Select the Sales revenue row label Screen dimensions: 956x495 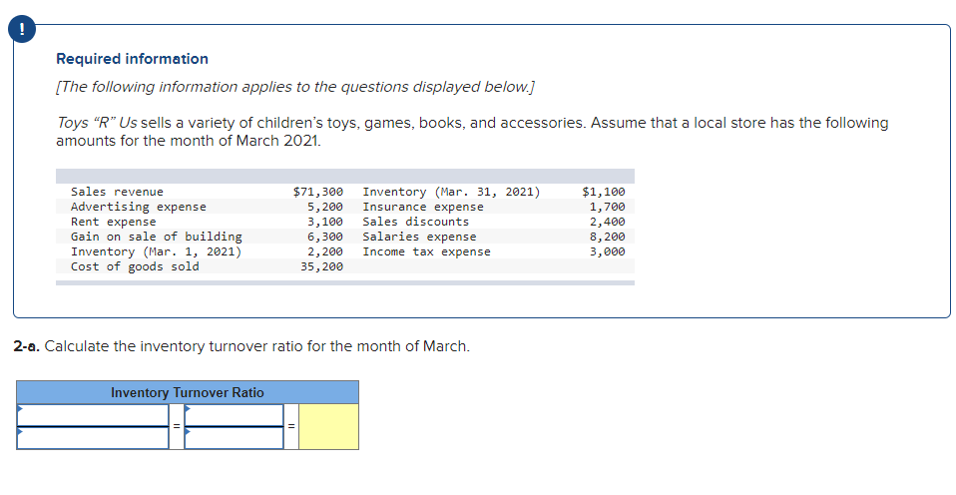pyautogui.click(x=117, y=192)
